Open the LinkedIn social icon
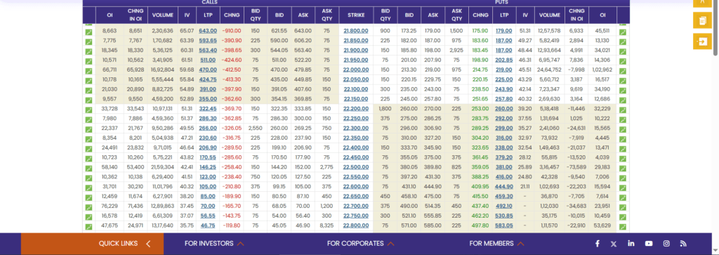This screenshot has height=255, width=719. tap(631, 244)
